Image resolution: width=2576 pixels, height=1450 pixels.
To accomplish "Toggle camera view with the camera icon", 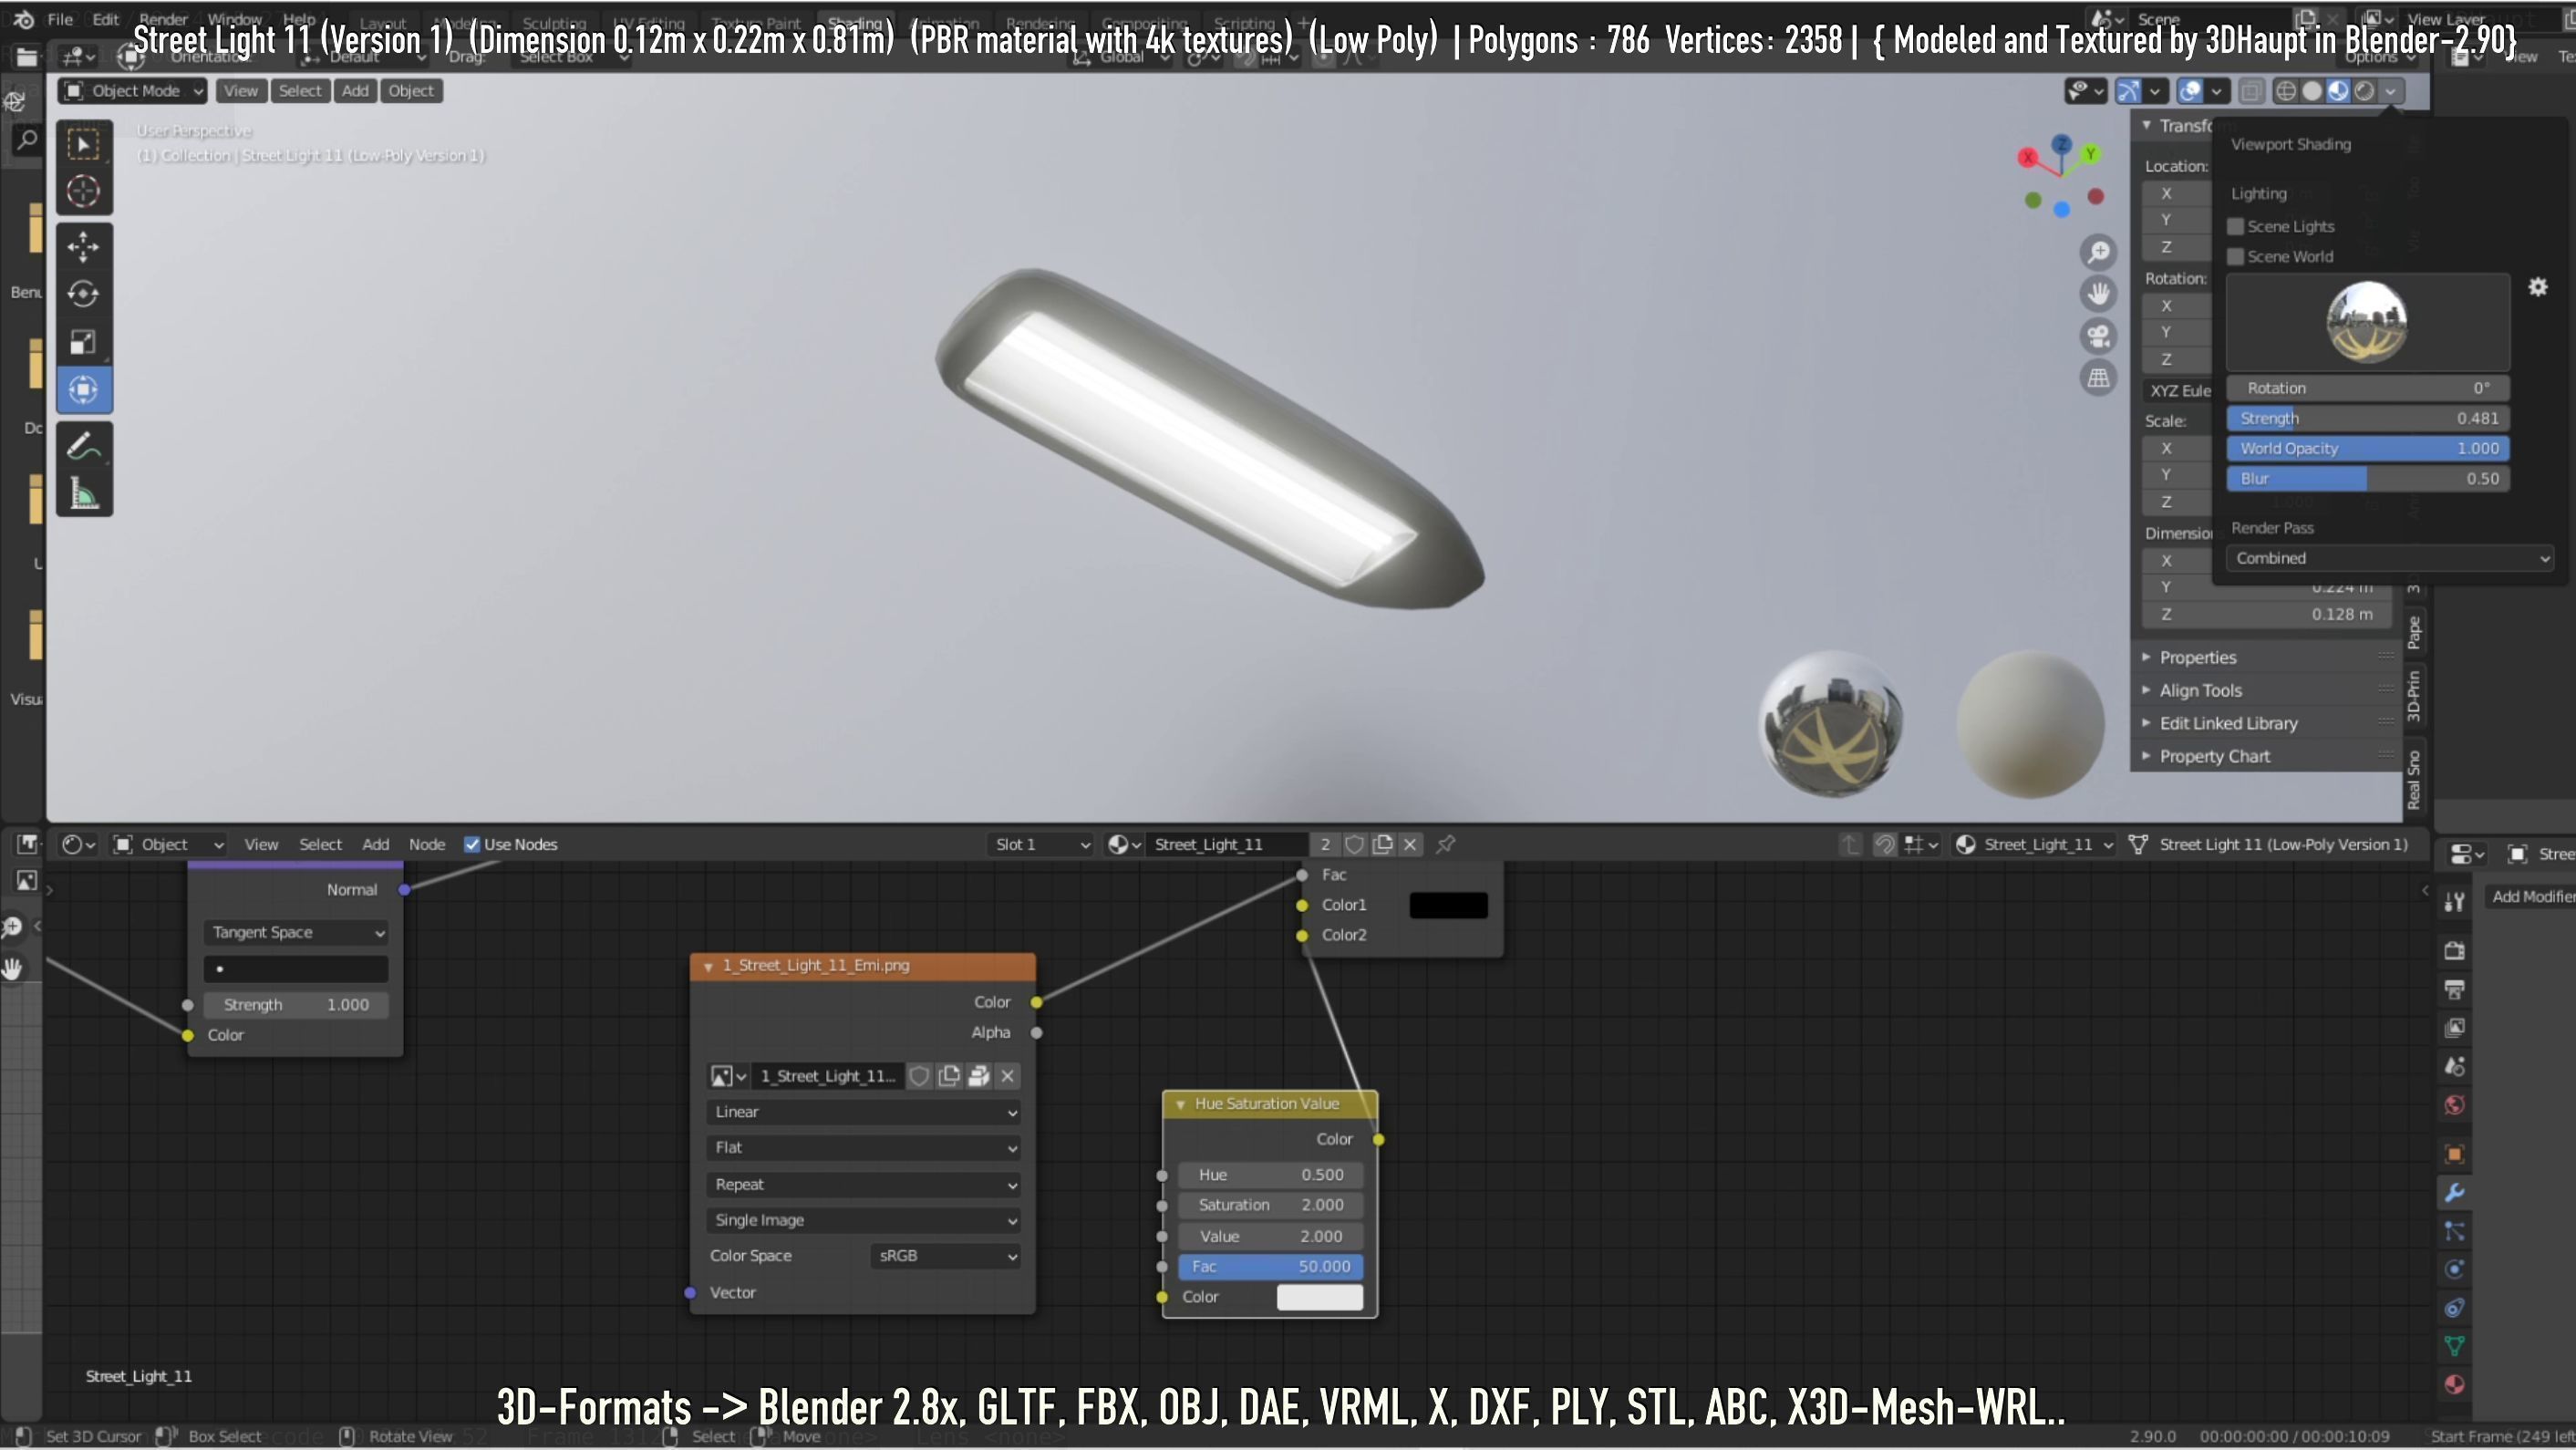I will coord(2098,336).
